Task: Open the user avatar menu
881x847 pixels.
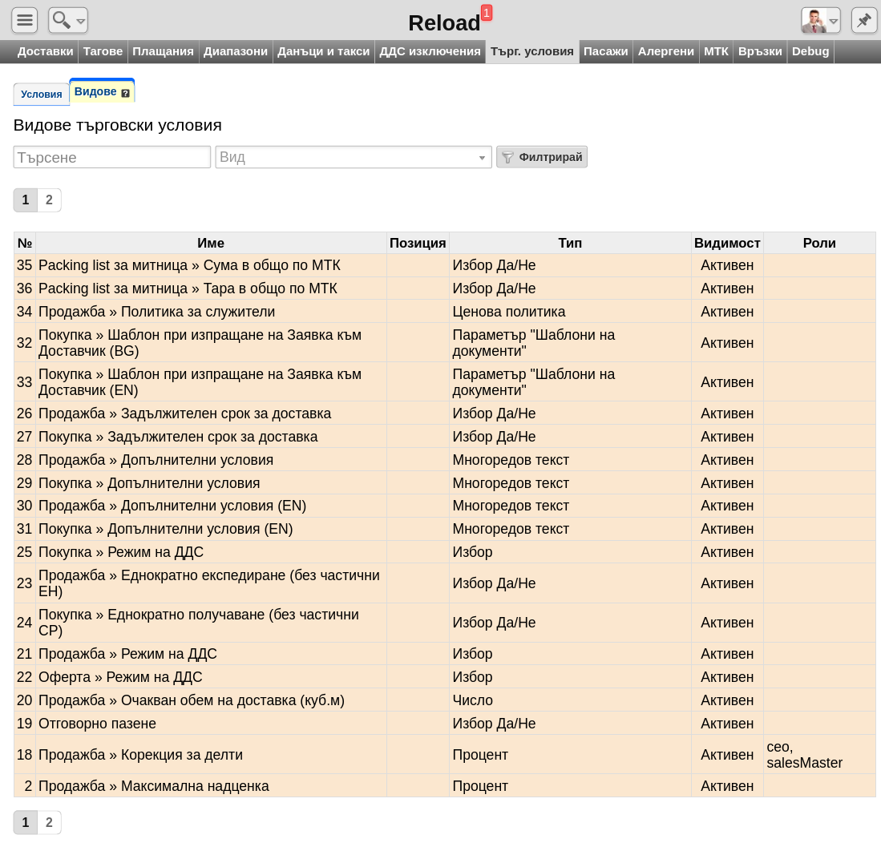Action: 814,20
